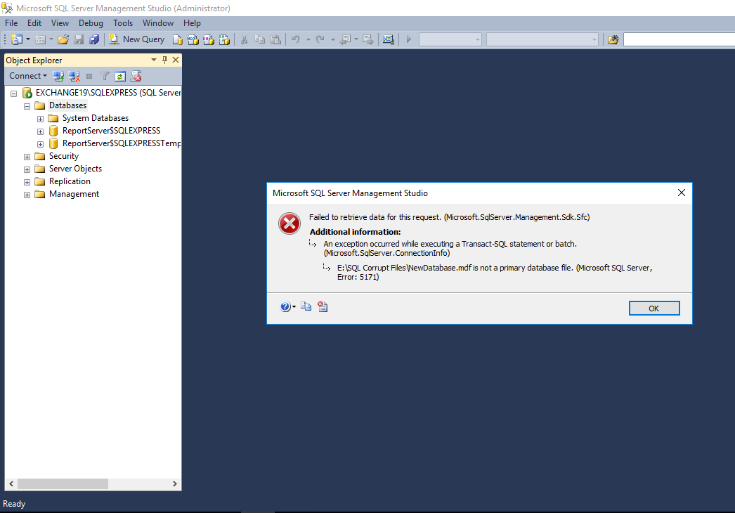Image resolution: width=735 pixels, height=513 pixels.
Task: Click the Disconnect server icon
Action: 74,76
